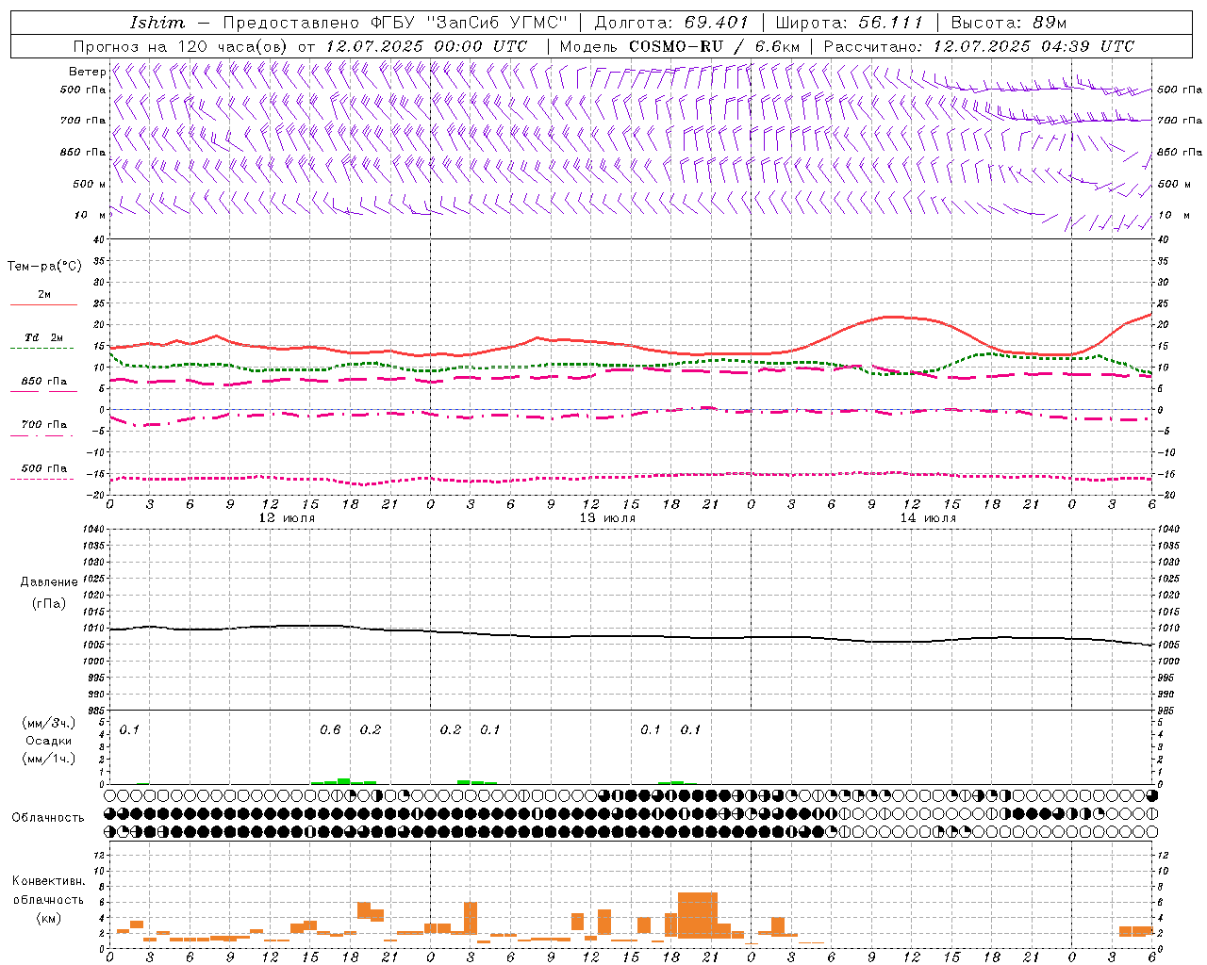Click the "Облачность" cloud cover label

click(48, 818)
